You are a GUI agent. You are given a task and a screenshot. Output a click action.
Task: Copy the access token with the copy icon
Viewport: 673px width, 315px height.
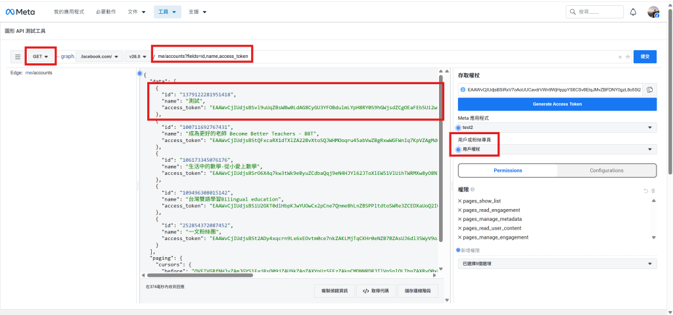coord(650,89)
